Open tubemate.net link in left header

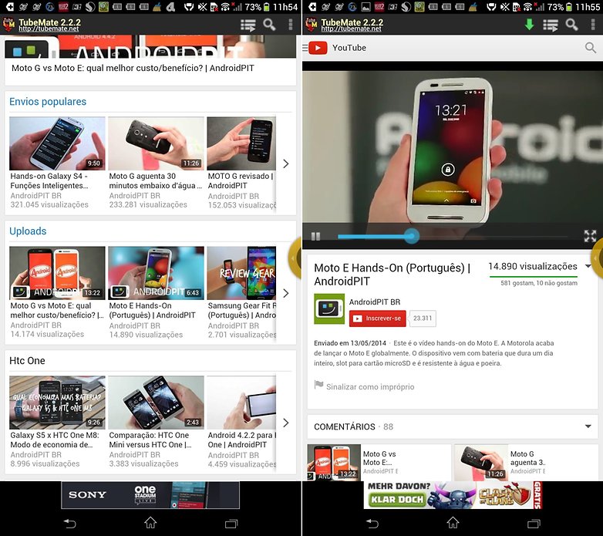click(x=49, y=29)
